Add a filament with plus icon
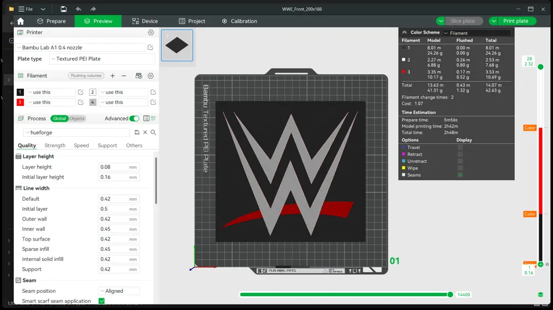Image resolution: width=553 pixels, height=310 pixels. 112,76
